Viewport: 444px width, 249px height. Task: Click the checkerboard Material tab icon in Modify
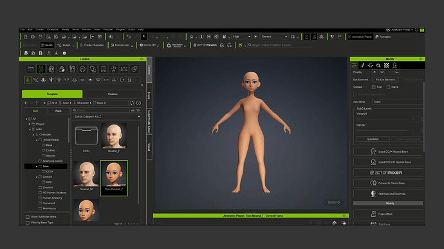point(387,65)
